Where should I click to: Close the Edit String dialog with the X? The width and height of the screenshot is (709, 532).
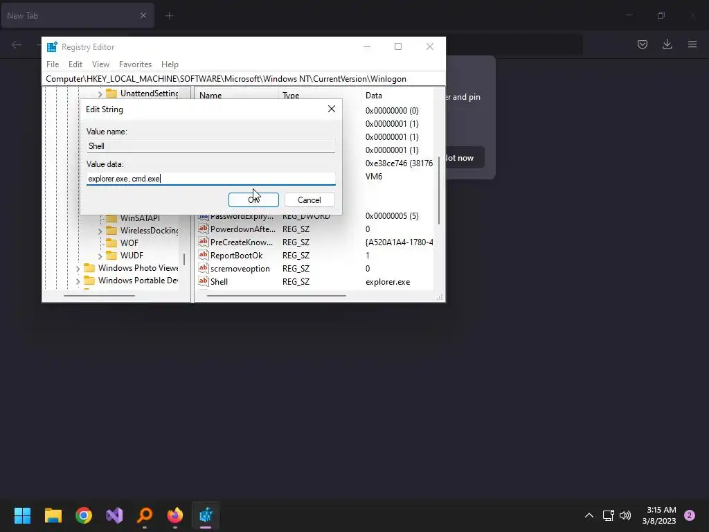(x=332, y=109)
